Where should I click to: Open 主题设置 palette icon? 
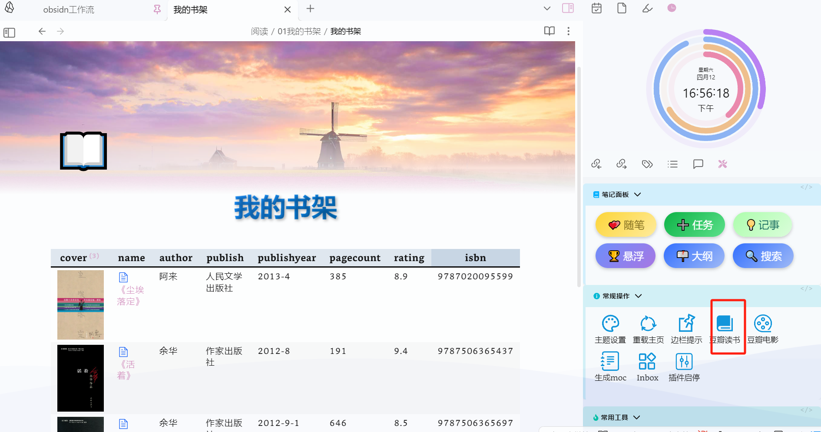click(610, 324)
